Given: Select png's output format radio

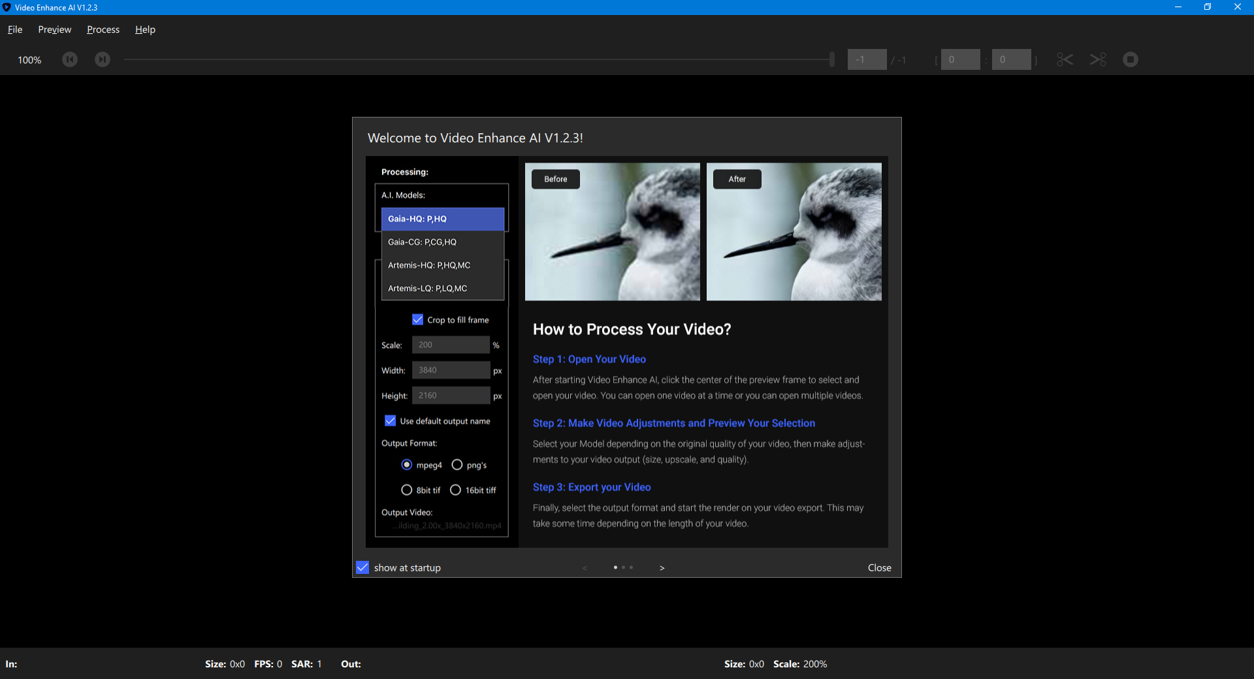Looking at the screenshot, I should [x=457, y=465].
